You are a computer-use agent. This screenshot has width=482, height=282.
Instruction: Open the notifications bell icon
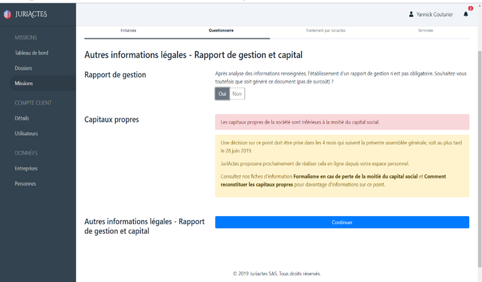pyautogui.click(x=465, y=14)
